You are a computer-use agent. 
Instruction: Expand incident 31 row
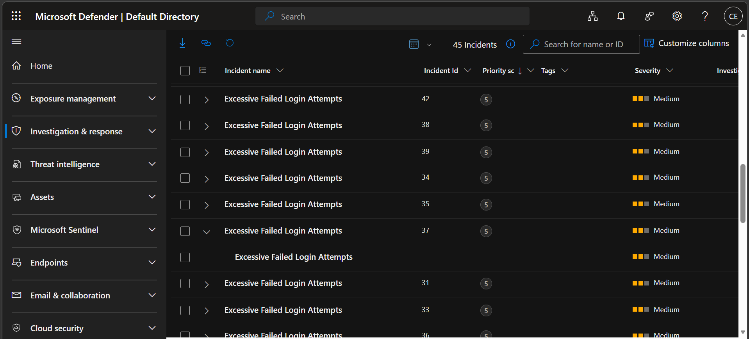(x=207, y=285)
